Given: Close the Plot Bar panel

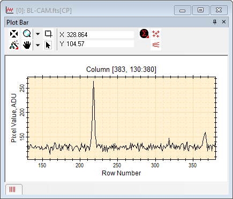Looking at the screenshot, I should (x=224, y=22).
